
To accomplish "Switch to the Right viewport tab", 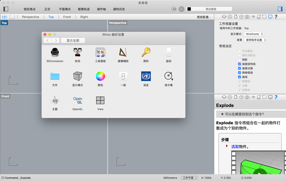I will [x=84, y=17].
